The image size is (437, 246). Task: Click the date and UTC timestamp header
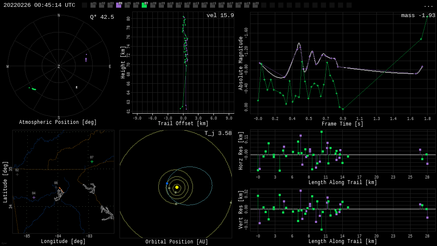click(x=39, y=5)
